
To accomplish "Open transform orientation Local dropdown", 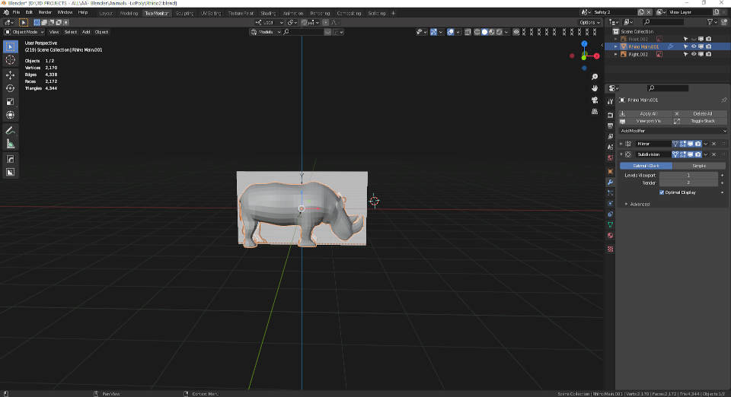I will pos(269,22).
